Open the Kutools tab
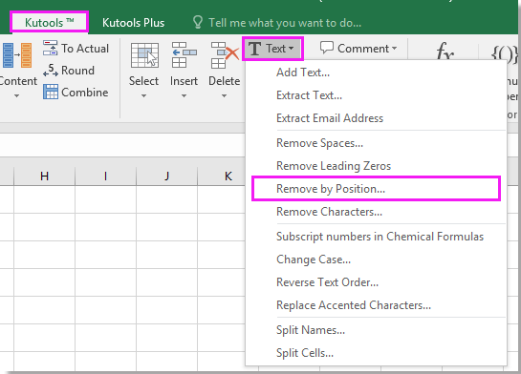 pyautogui.click(x=49, y=23)
